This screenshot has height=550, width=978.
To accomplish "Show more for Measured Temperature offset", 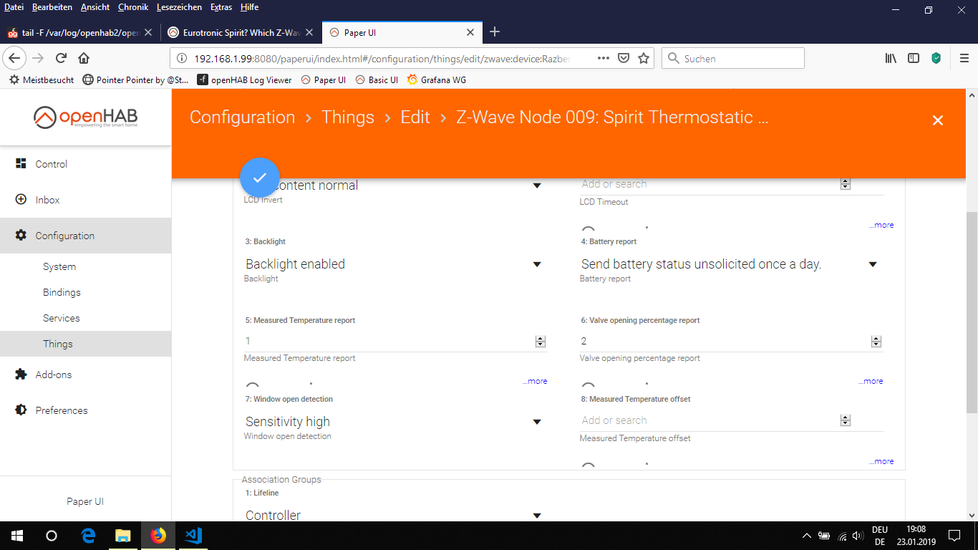I will coord(881,461).
